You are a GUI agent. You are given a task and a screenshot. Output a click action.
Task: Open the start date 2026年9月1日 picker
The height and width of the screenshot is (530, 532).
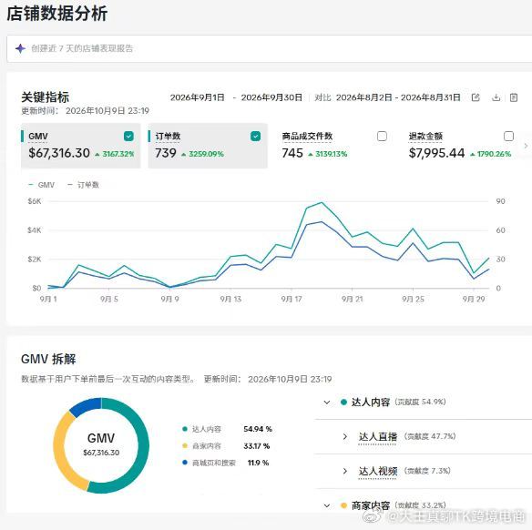[x=197, y=97]
